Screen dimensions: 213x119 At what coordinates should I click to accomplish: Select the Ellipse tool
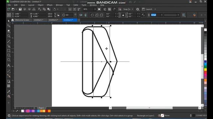pos(9,55)
